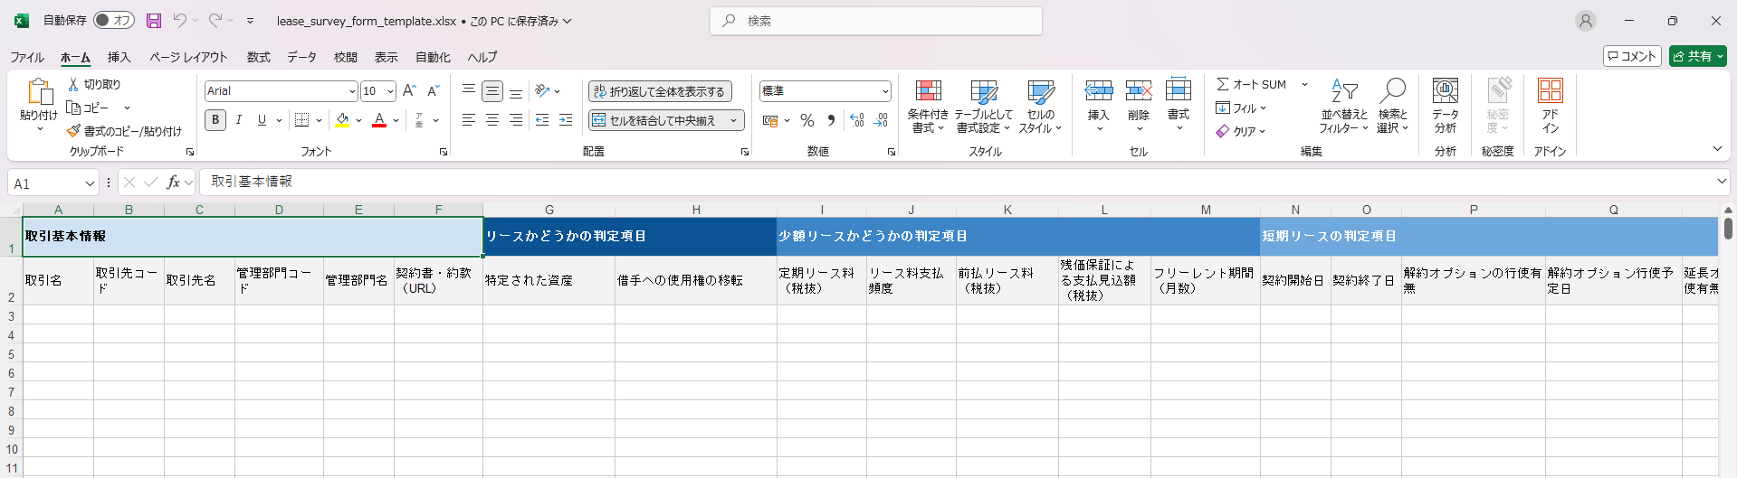Image resolution: width=1737 pixels, height=478 pixels.
Task: Open the Arial font name dropdown
Action: [352, 91]
